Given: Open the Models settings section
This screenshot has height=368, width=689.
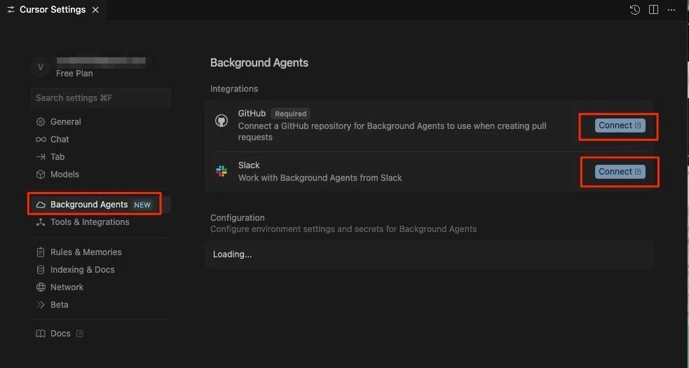Looking at the screenshot, I should (x=64, y=175).
